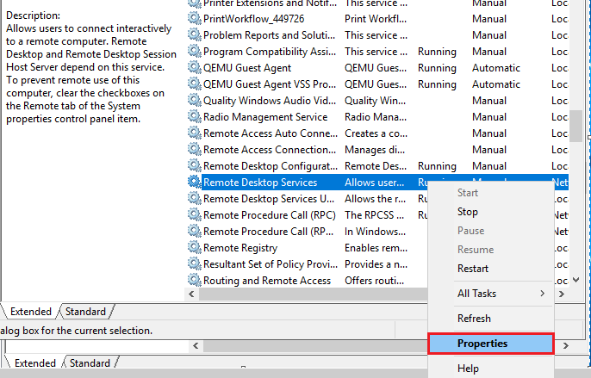The height and width of the screenshot is (378, 591).
Task: Click the 'Manages di...' description cell
Action: point(375,150)
